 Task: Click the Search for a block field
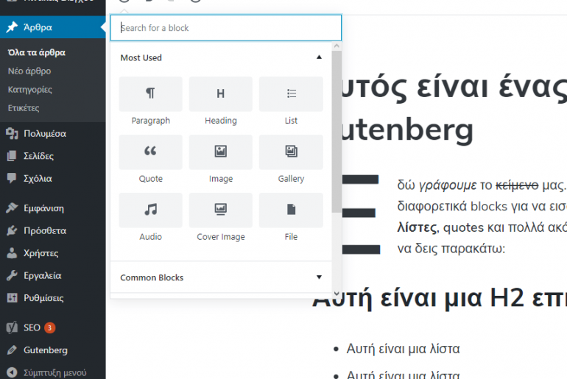[226, 28]
